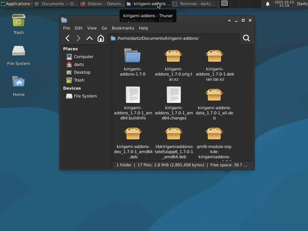This screenshot has height=231, width=308.
Task: Open the Edit menu
Action: point(79,28)
